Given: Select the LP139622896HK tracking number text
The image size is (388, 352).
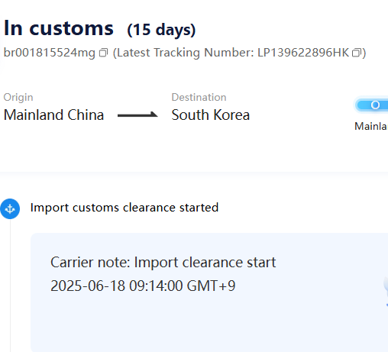Looking at the screenshot, I should pos(303,53).
